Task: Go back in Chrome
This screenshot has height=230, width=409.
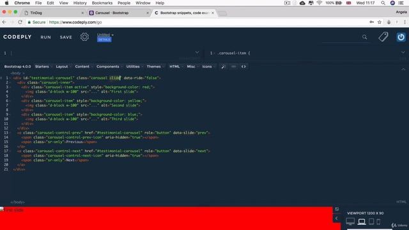Action: [x=4, y=22]
